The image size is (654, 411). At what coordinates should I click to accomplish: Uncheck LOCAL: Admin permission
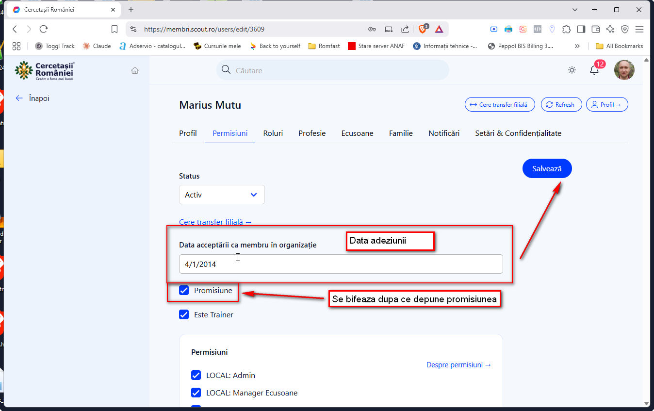pyautogui.click(x=196, y=375)
